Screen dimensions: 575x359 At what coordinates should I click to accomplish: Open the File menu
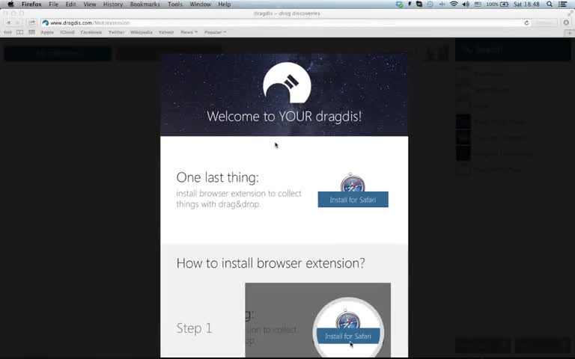point(54,4)
